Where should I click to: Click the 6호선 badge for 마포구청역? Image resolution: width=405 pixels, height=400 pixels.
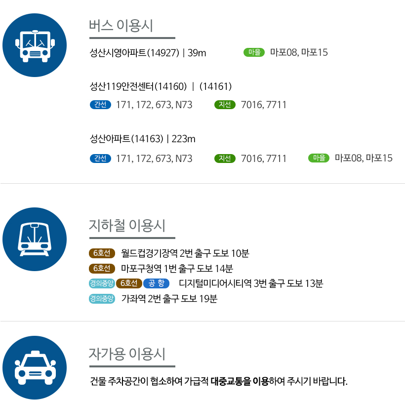pyautogui.click(x=102, y=268)
